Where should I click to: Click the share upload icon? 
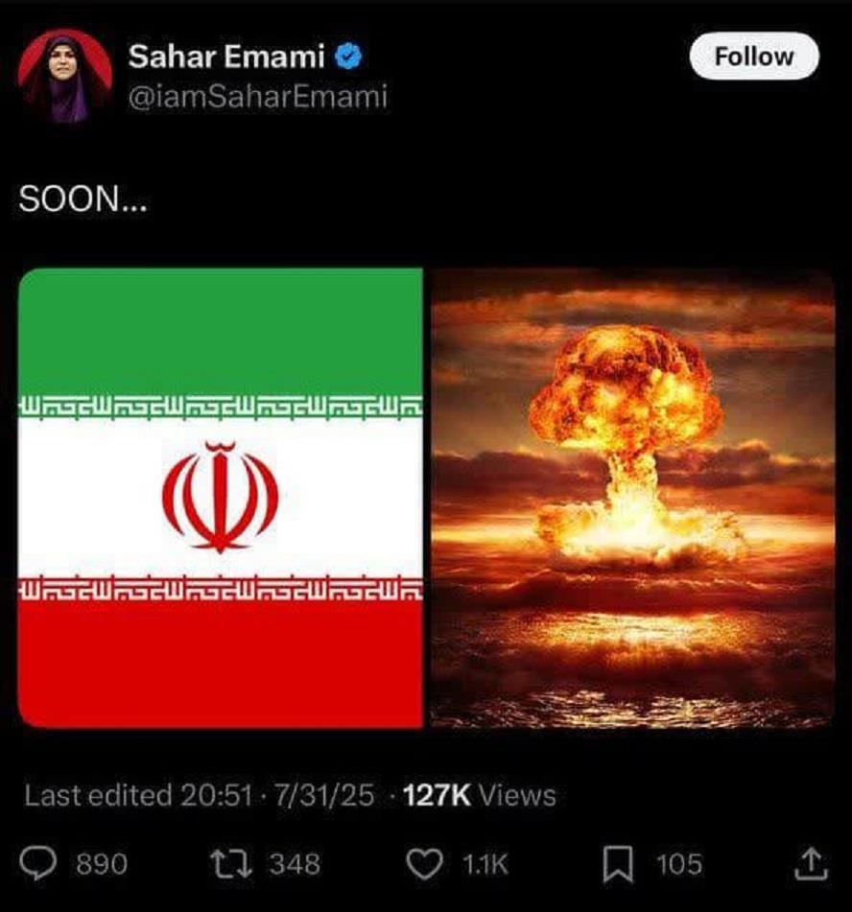811,864
